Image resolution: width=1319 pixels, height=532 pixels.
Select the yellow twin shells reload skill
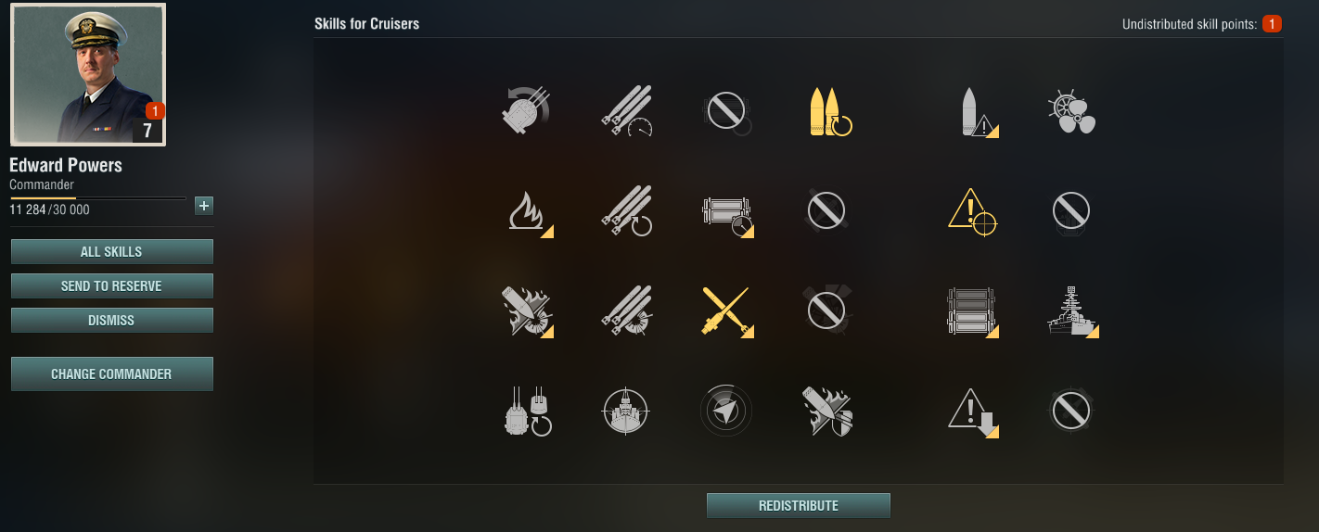click(x=829, y=112)
